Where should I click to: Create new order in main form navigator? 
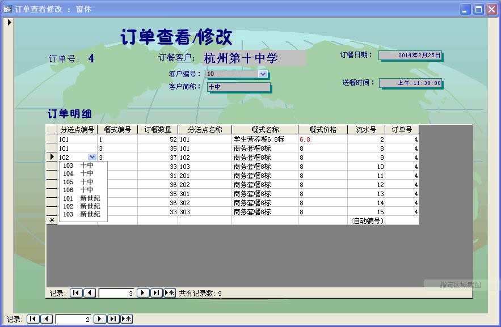pos(127,319)
